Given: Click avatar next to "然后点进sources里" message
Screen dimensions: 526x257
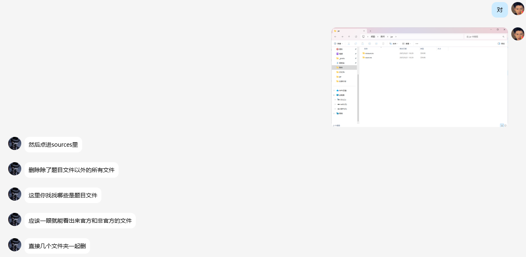Looking at the screenshot, I should (15, 144).
